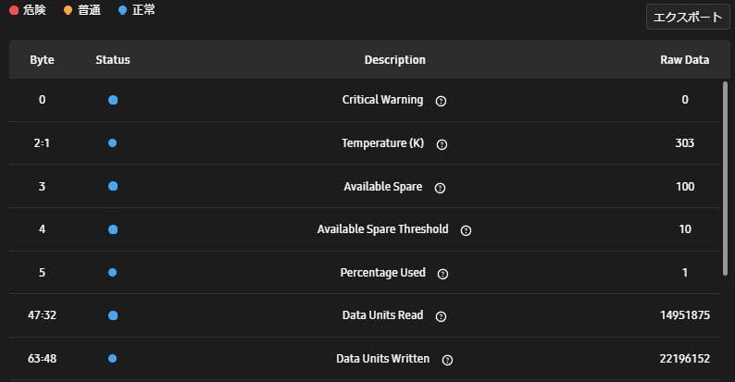This screenshot has width=735, height=382.
Task: Click the Percentage Used info icon
Action: [x=442, y=274]
